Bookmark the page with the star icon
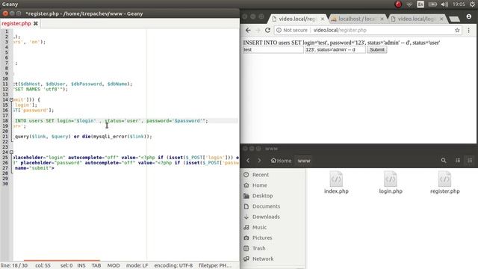This screenshot has height=269, width=478. click(457, 30)
